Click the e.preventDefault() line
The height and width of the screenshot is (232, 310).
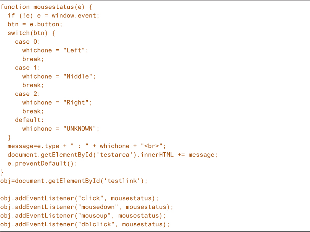point(42,164)
